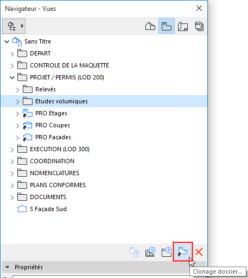The width and height of the screenshot is (248, 278).
Task: Collapse the Sans Titre root node
Action: click(x=7, y=41)
